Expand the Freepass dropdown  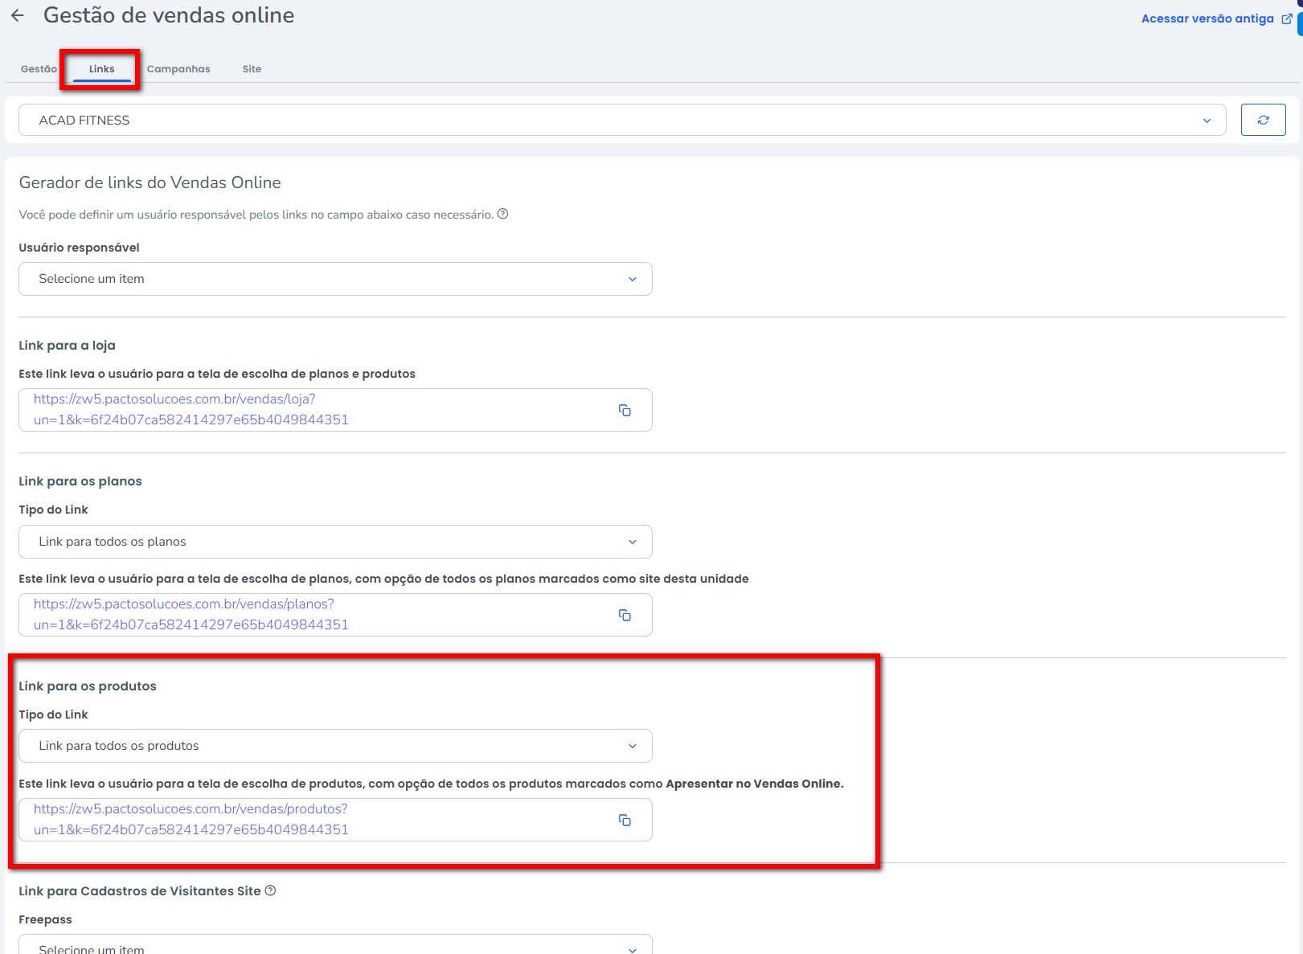point(335,948)
